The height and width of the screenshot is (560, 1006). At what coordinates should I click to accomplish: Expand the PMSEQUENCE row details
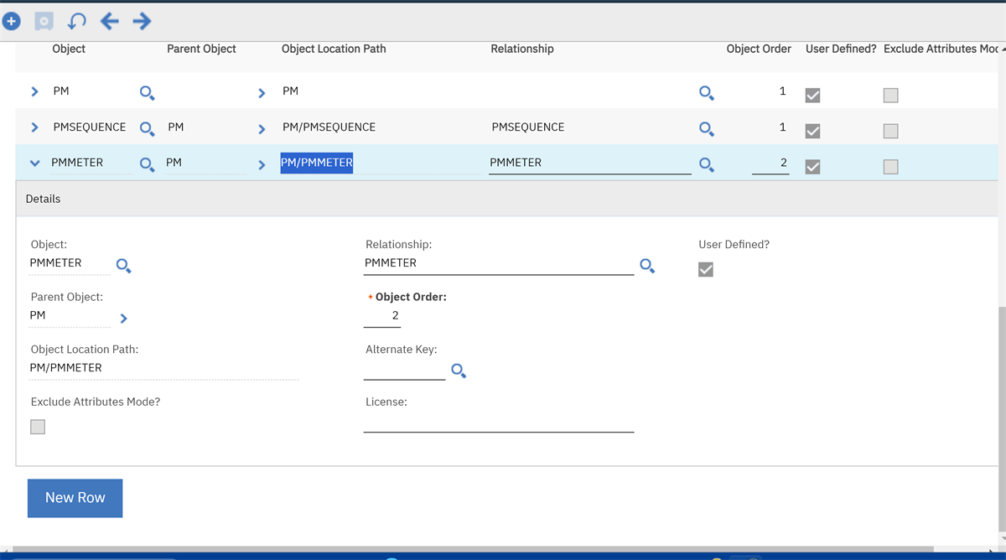click(34, 127)
